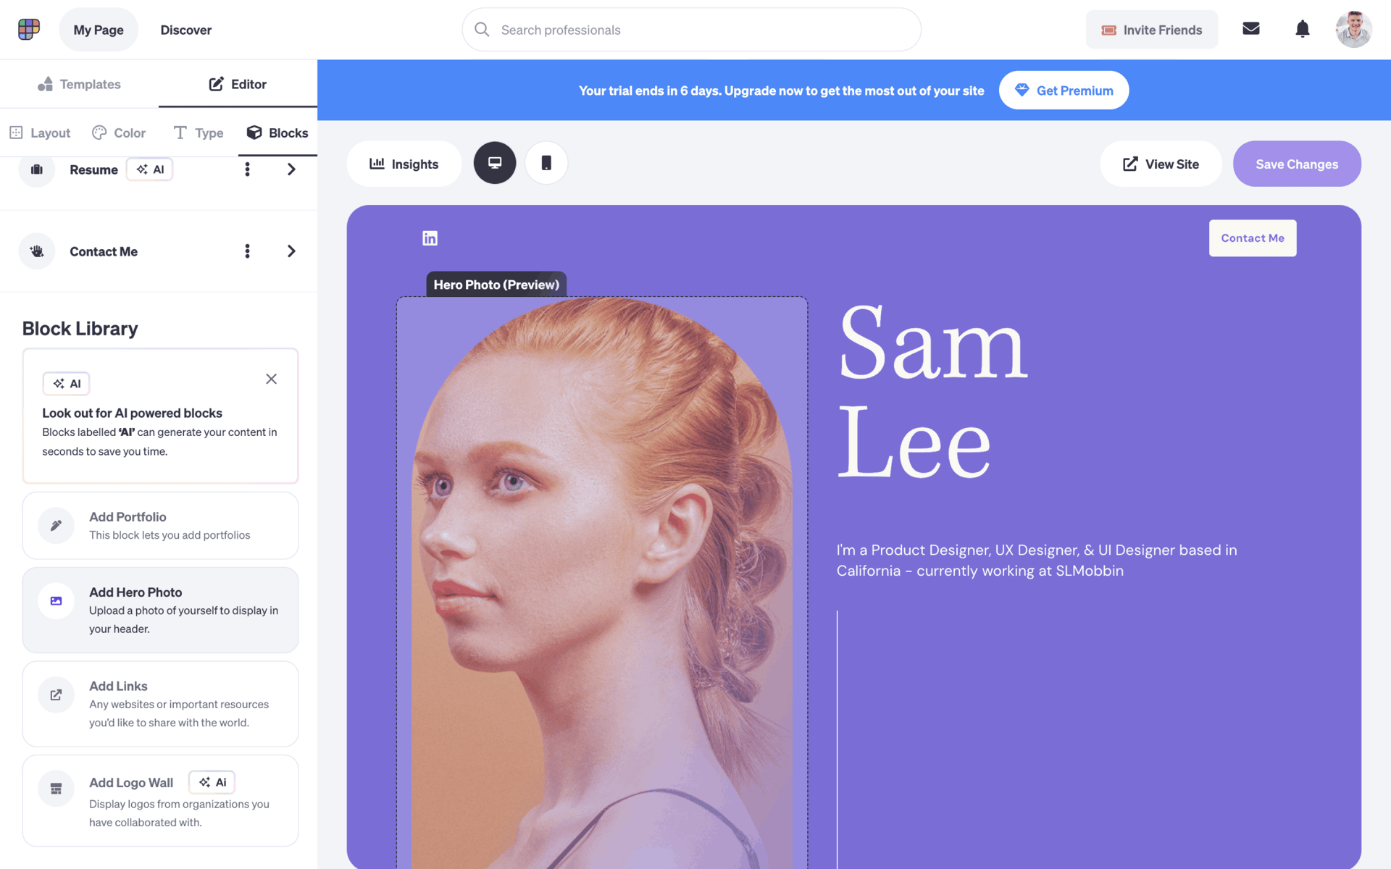Click the Resume briefcase icon
The image size is (1391, 869).
37,169
